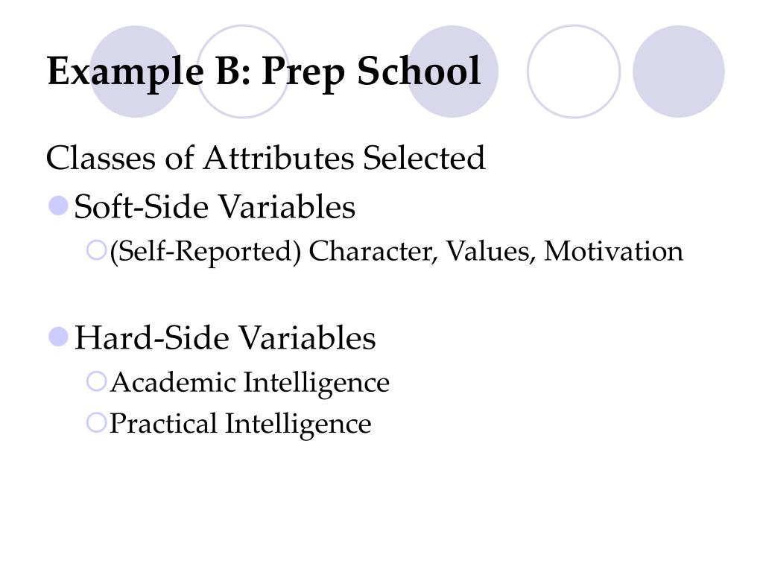Click hollow bullet next to Self-Reported line
763x572 pixels.
point(96,250)
